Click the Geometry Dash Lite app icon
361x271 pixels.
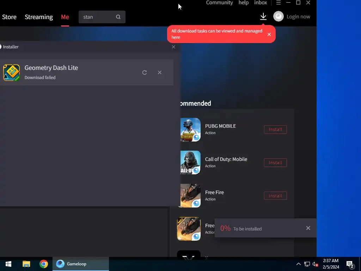click(12, 73)
